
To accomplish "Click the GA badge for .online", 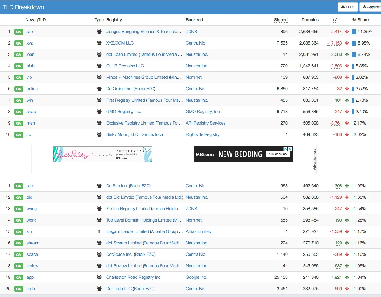I will 19,89.
